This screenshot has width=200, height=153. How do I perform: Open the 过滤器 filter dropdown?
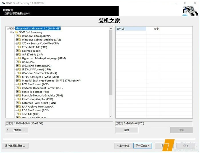[17, 130]
